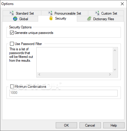The height and width of the screenshot is (131, 127).
Task: Click the Minimum Combinations 1000 field
Action: [x=63, y=93]
